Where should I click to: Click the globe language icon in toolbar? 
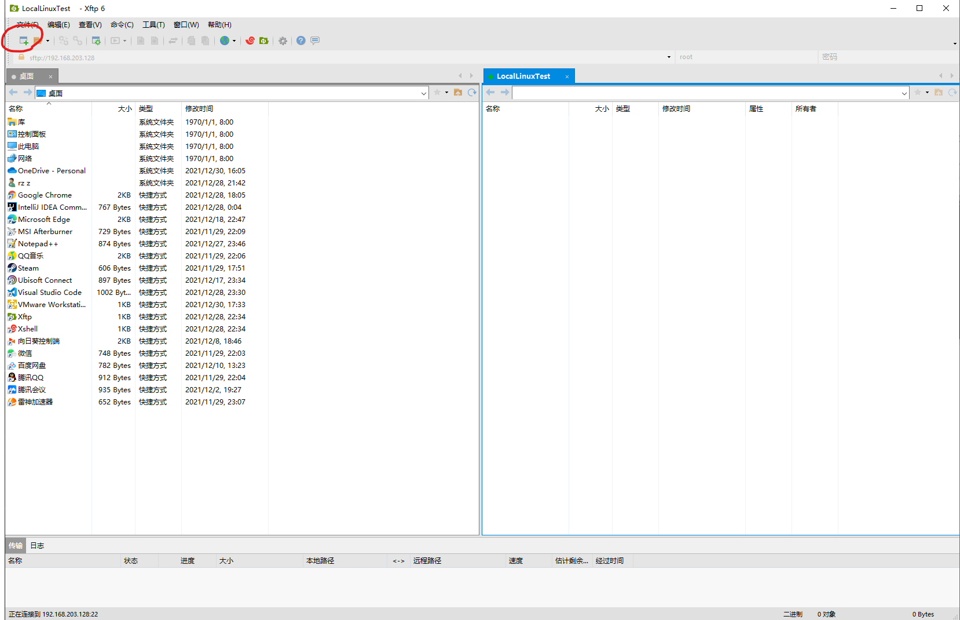click(225, 41)
